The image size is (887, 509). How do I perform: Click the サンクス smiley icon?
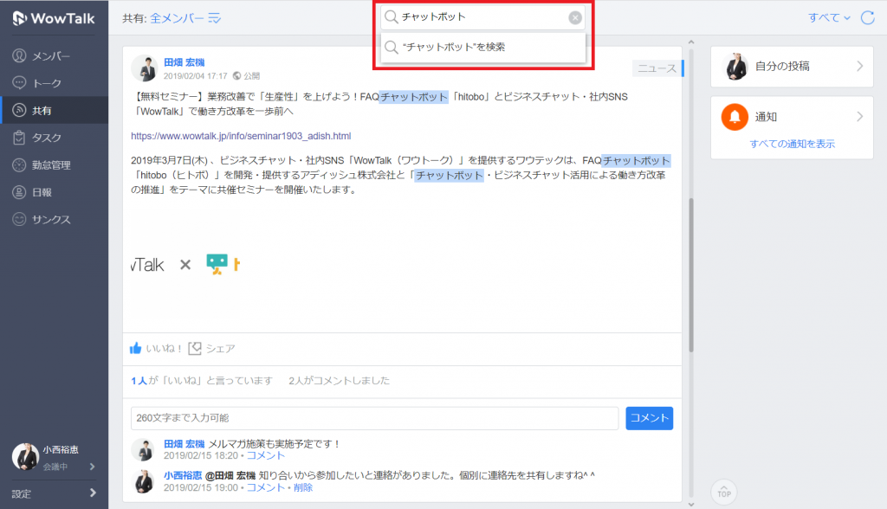[19, 219]
